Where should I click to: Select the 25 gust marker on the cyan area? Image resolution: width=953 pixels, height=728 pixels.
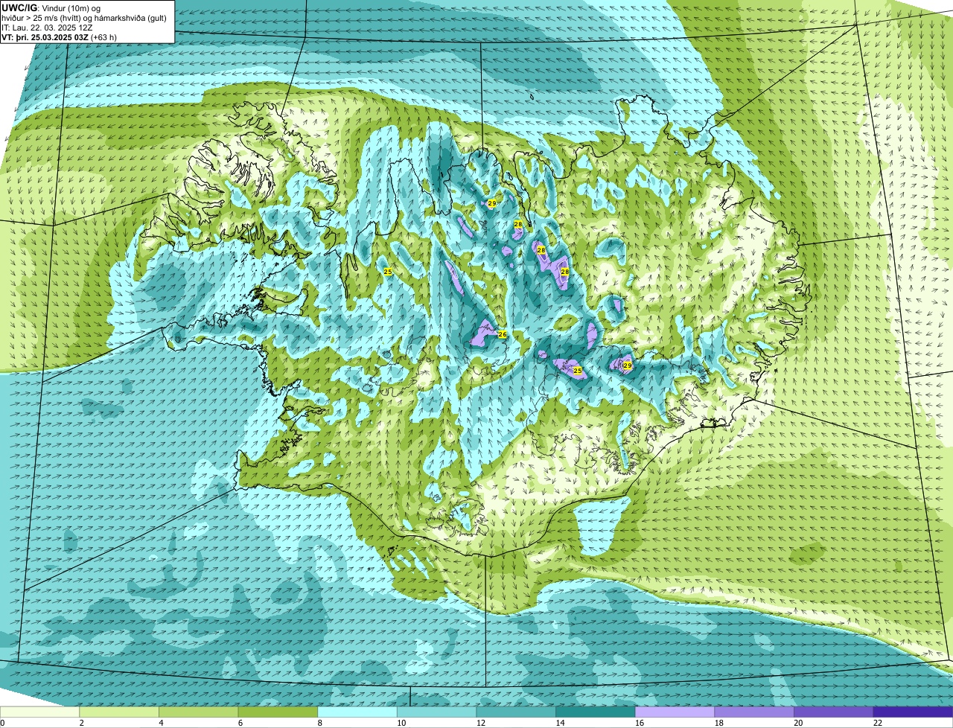(x=388, y=272)
